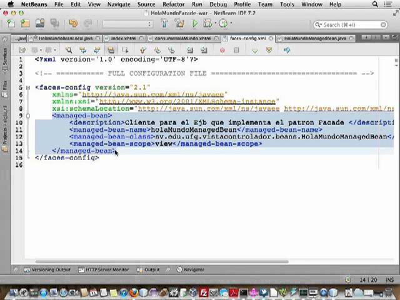Click the Save All toolbar icon
This screenshot has width=400, height=300.
click(54, 24)
